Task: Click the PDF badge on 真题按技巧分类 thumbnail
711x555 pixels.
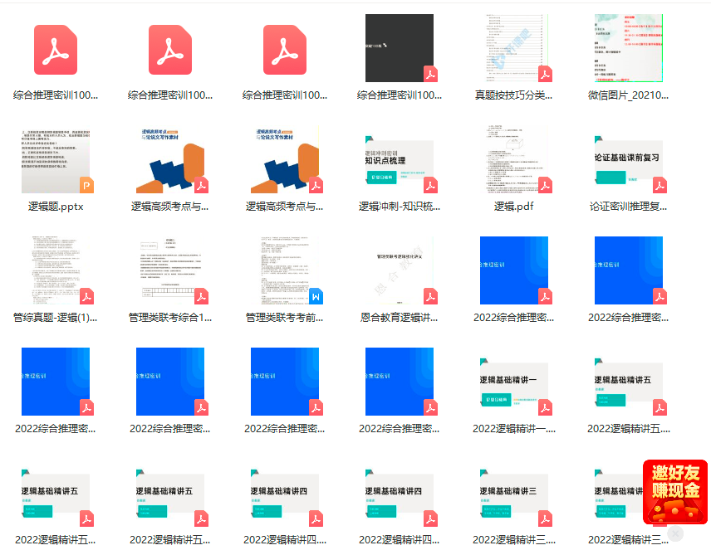Action: 544,73
